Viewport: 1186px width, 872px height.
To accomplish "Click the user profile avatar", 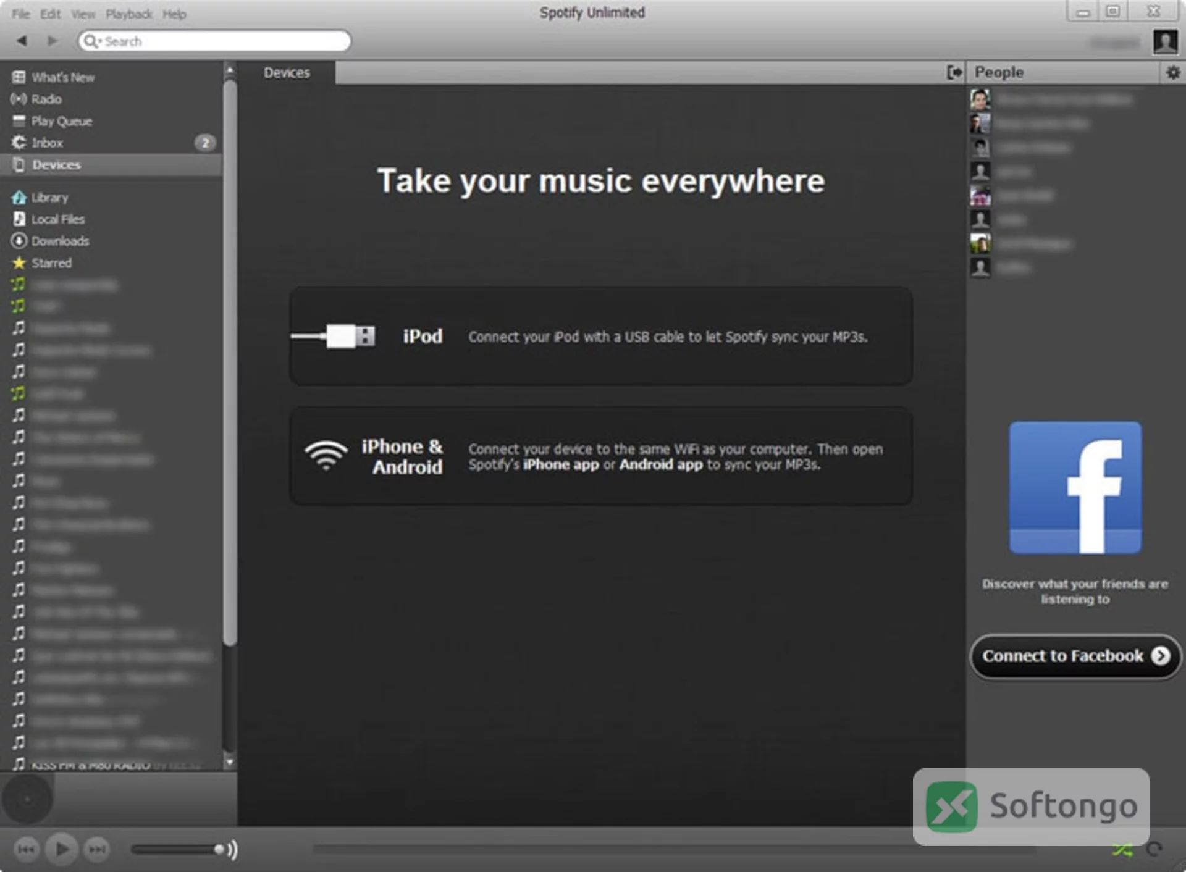I will 1165,42.
